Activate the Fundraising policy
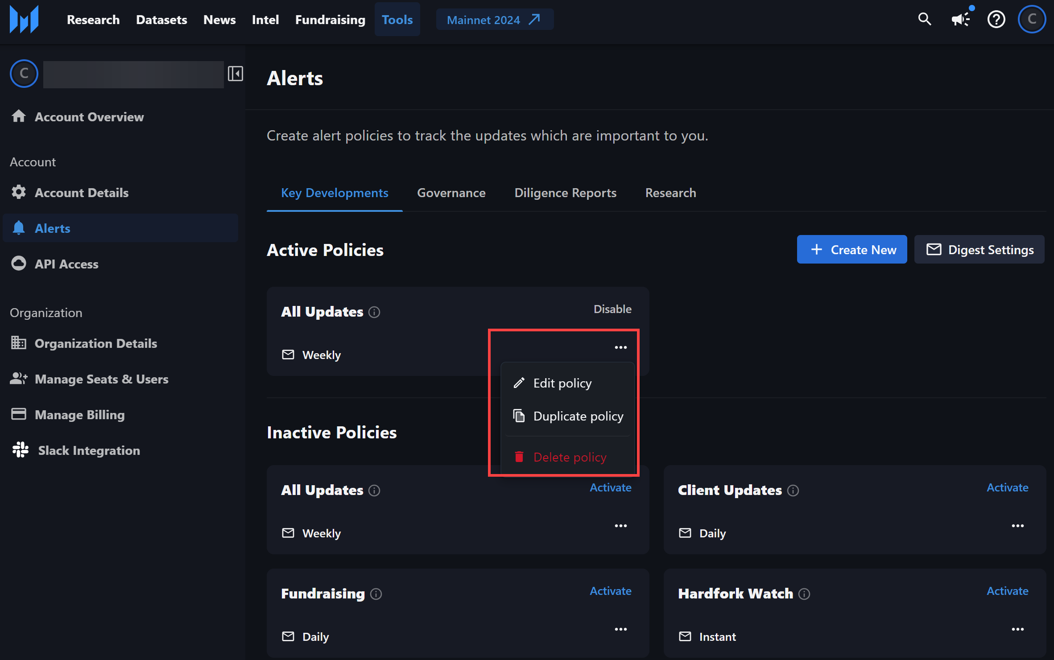The height and width of the screenshot is (660, 1054). point(610,591)
